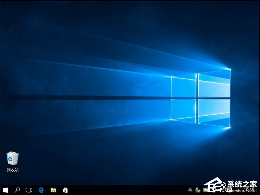This screenshot has height=195, width=260.
Task: Click the empty middle section of the taskbar
Action: point(130,190)
